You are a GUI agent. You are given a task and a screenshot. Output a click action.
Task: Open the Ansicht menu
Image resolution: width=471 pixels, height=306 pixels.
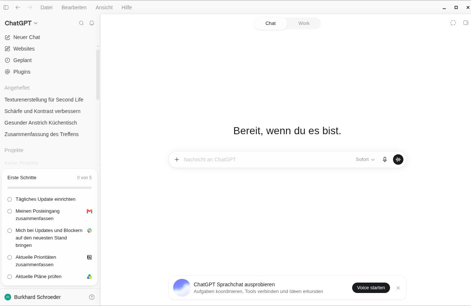point(104,7)
